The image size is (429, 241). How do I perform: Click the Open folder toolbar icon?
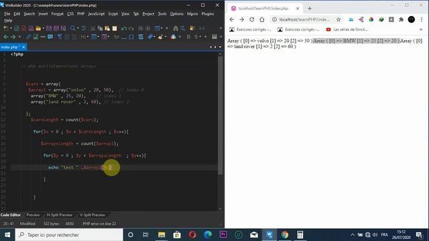(x=38, y=28)
